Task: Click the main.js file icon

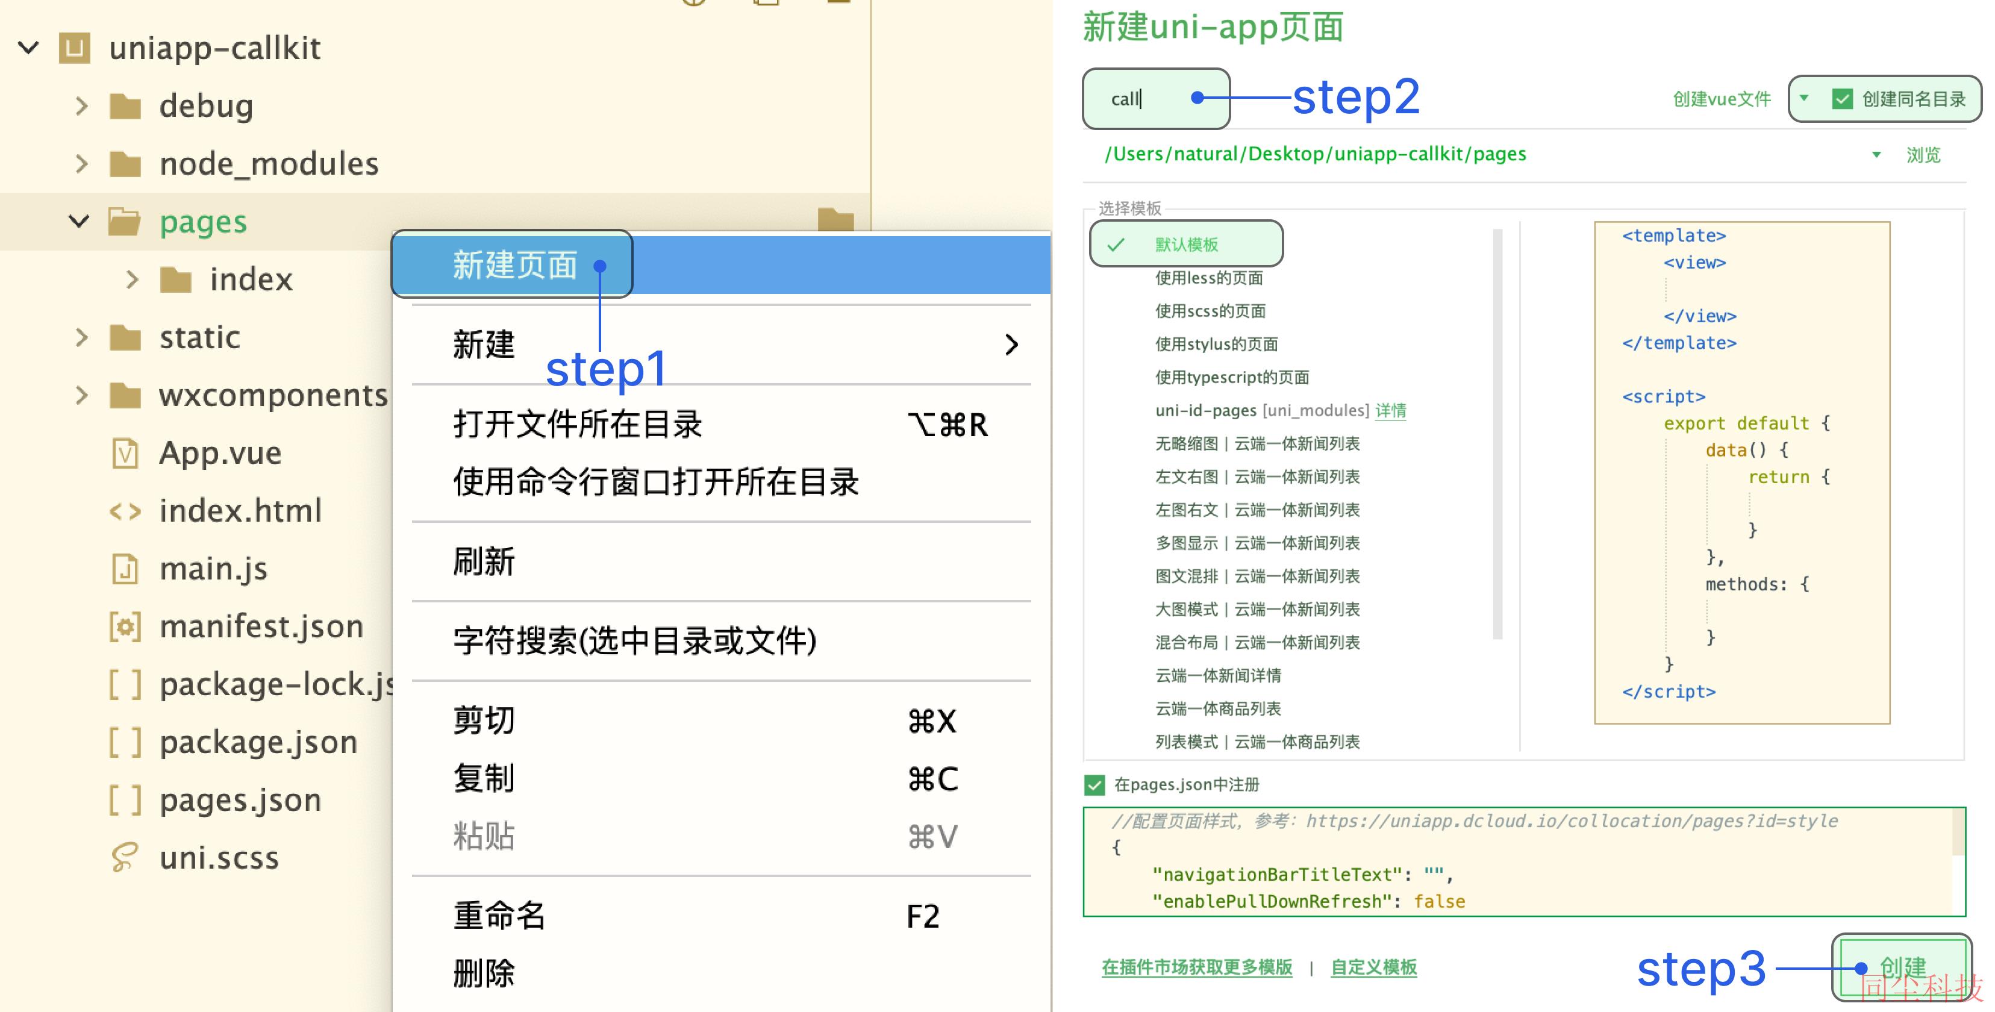Action: point(125,569)
